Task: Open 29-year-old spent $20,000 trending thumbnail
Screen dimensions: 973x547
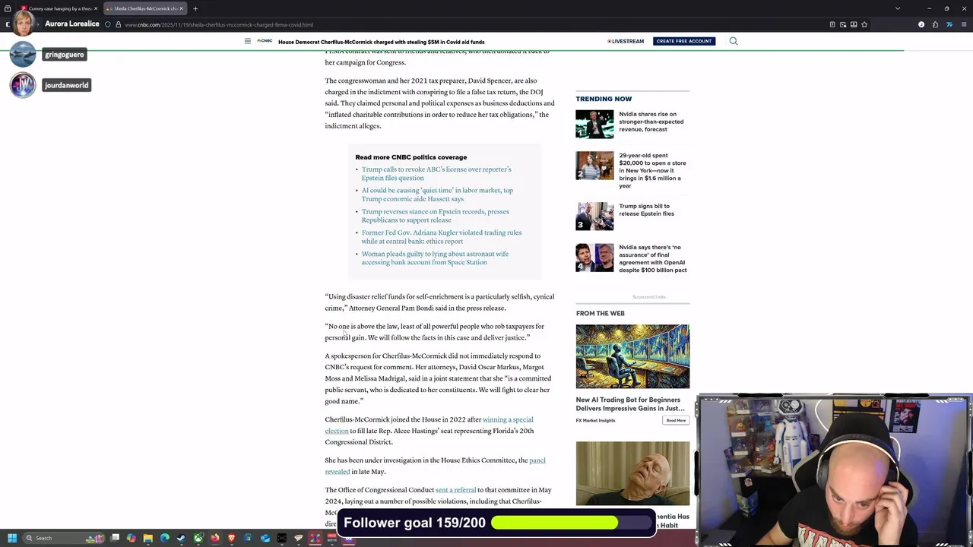Action: tap(594, 166)
